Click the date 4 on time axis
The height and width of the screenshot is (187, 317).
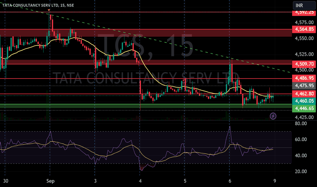140,181
